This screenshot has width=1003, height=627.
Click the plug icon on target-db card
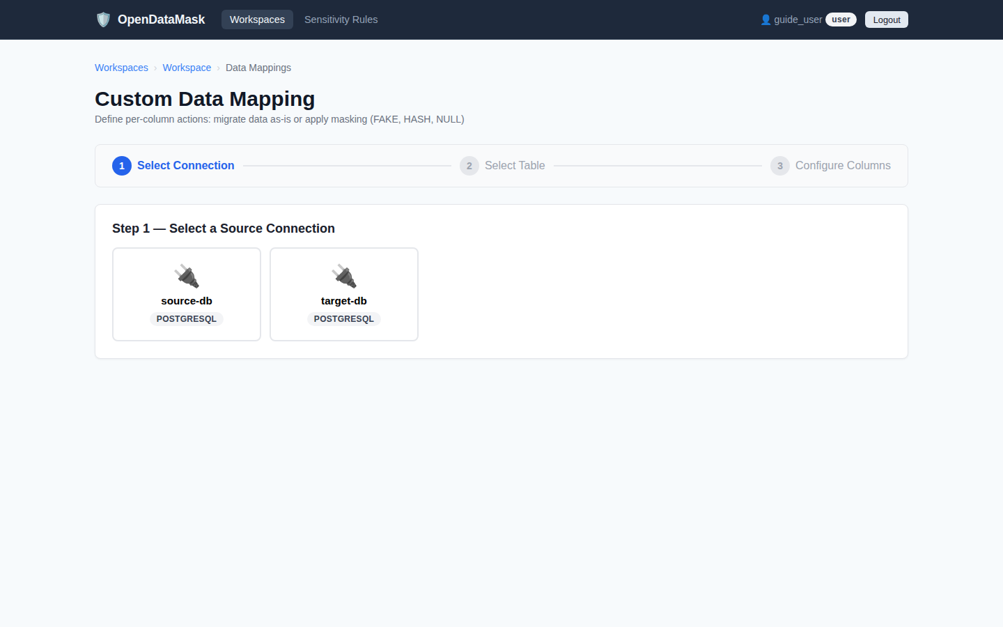click(344, 277)
